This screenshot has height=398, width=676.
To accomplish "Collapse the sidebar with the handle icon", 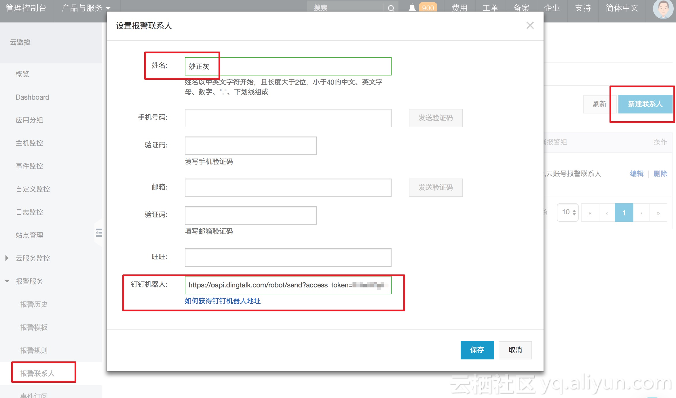I will pos(99,232).
